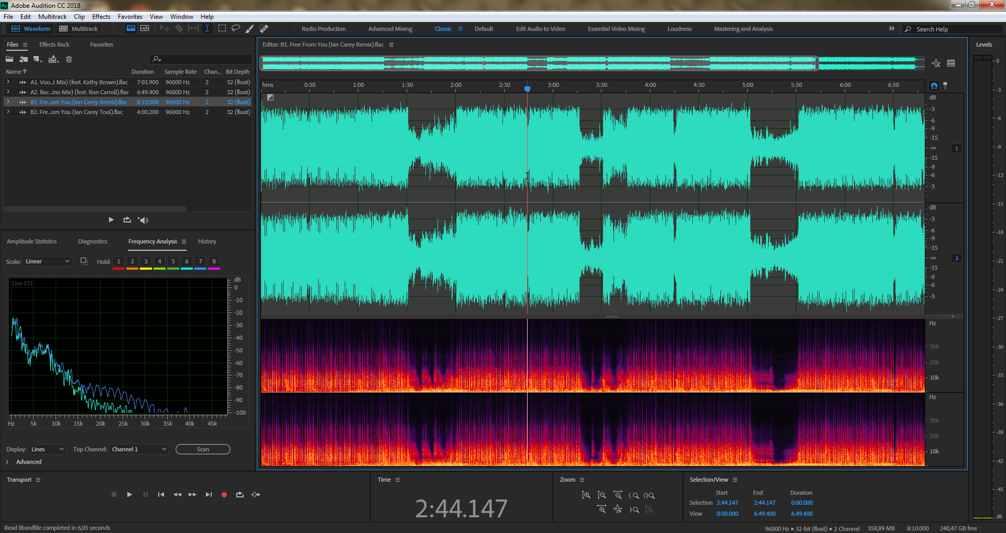
Task: Click the Zoom In Amplitude icon
Action: pos(586,495)
